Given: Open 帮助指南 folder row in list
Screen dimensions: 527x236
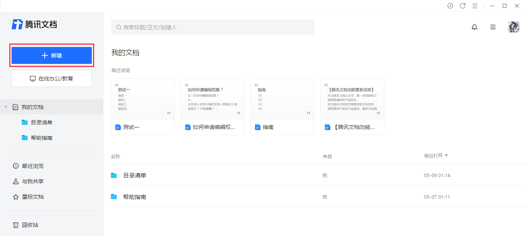Looking at the screenshot, I should tap(319, 197).
